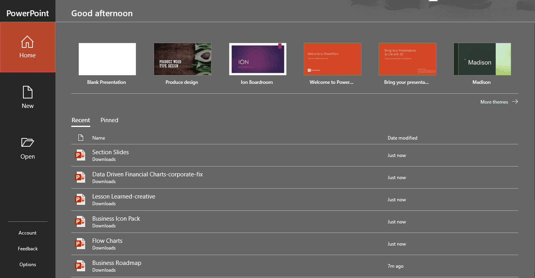Viewport: 535px width, 278px height.
Task: Open PowerPoint Options
Action: (27, 264)
